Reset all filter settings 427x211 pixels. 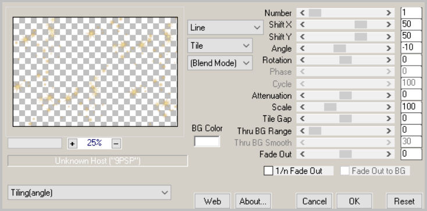point(404,201)
